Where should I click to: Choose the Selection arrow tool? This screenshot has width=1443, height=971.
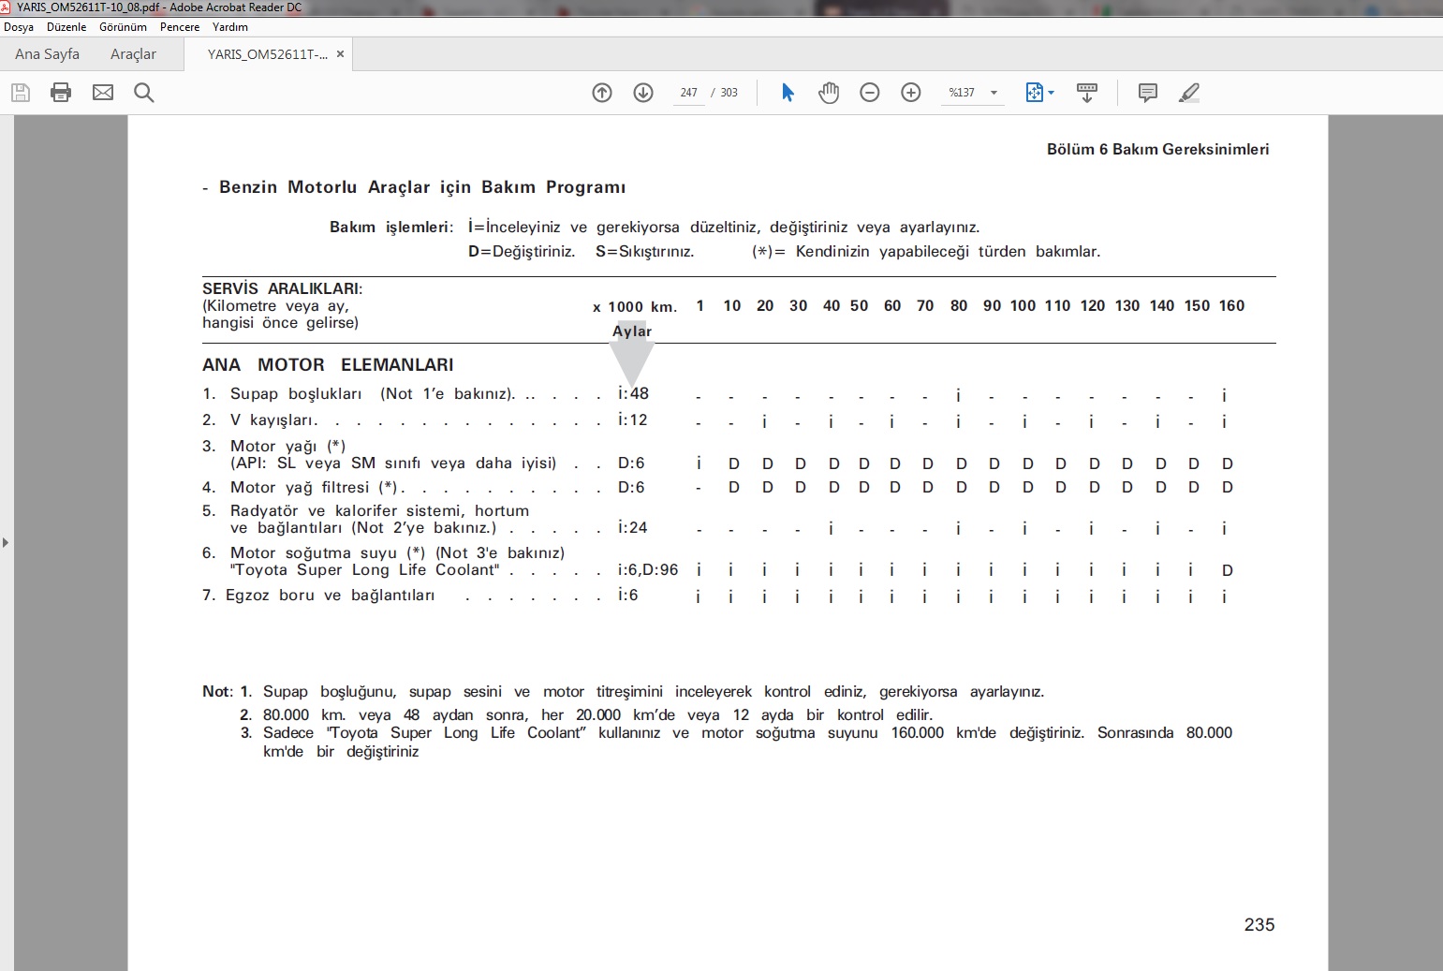[x=788, y=93]
